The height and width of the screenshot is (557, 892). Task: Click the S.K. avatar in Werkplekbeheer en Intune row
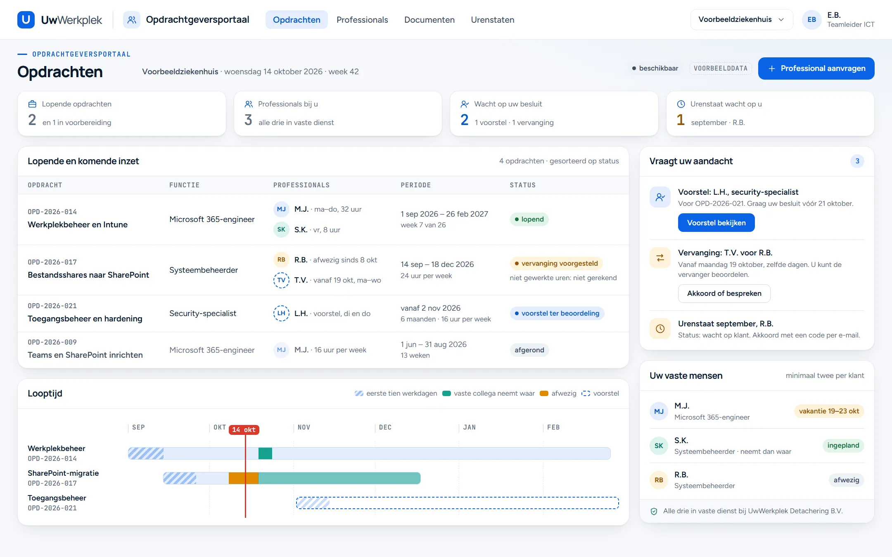(281, 229)
